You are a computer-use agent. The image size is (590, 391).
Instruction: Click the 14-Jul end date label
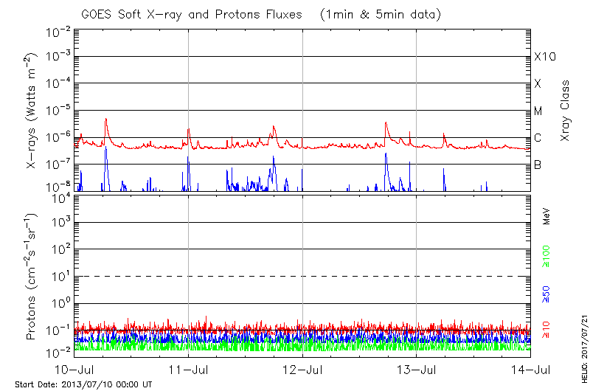[x=530, y=368]
